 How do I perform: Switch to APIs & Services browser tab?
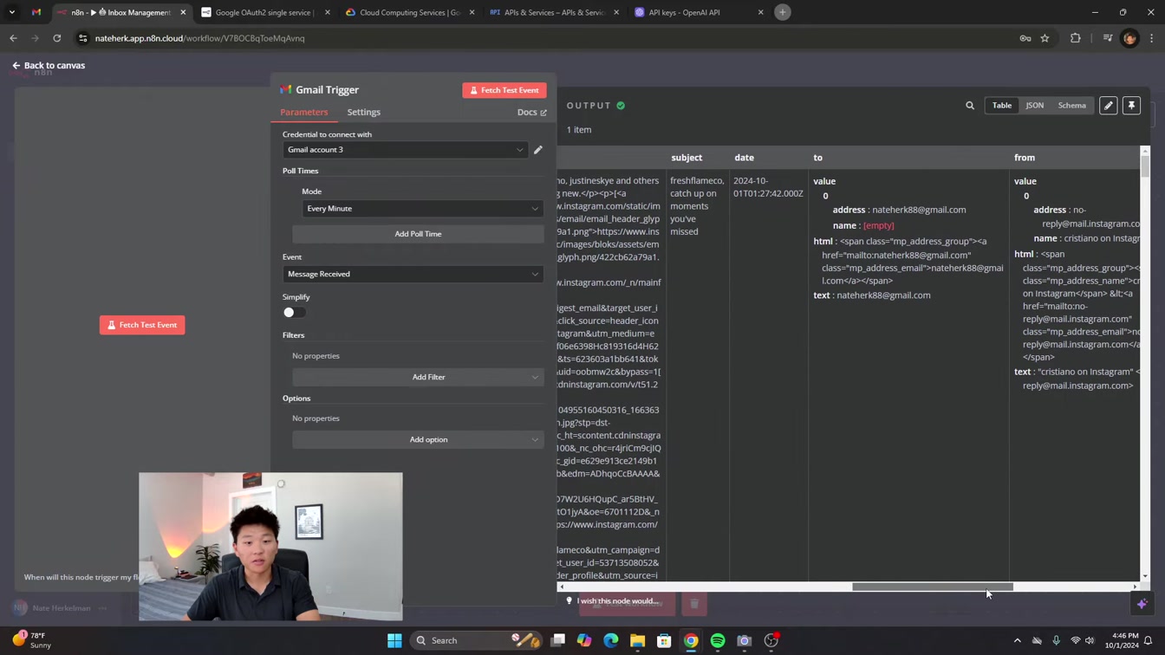coord(554,12)
